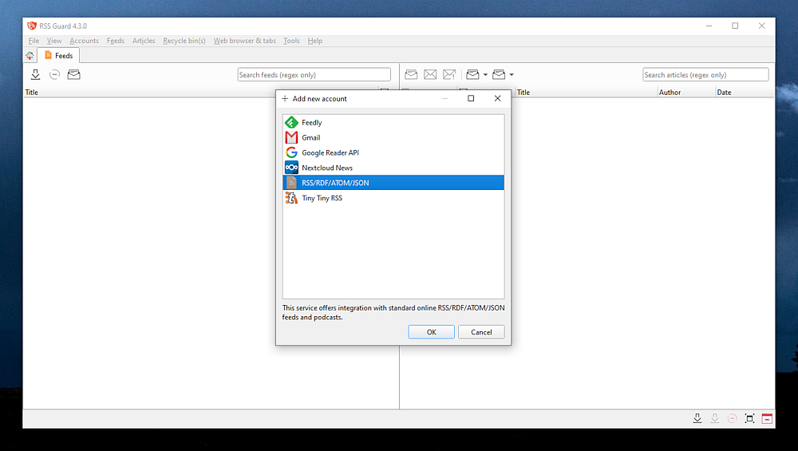Focus the Search feeds input field
Screen dimensions: 798x451
pos(314,75)
